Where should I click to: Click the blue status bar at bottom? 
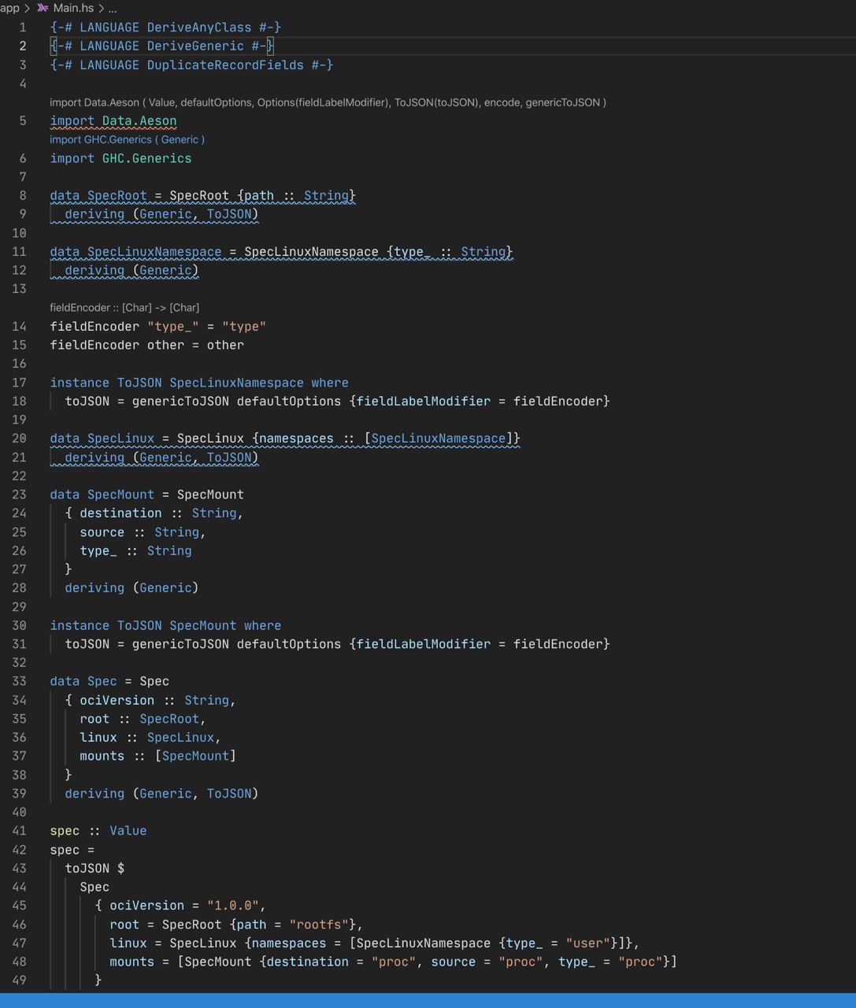(428, 1001)
